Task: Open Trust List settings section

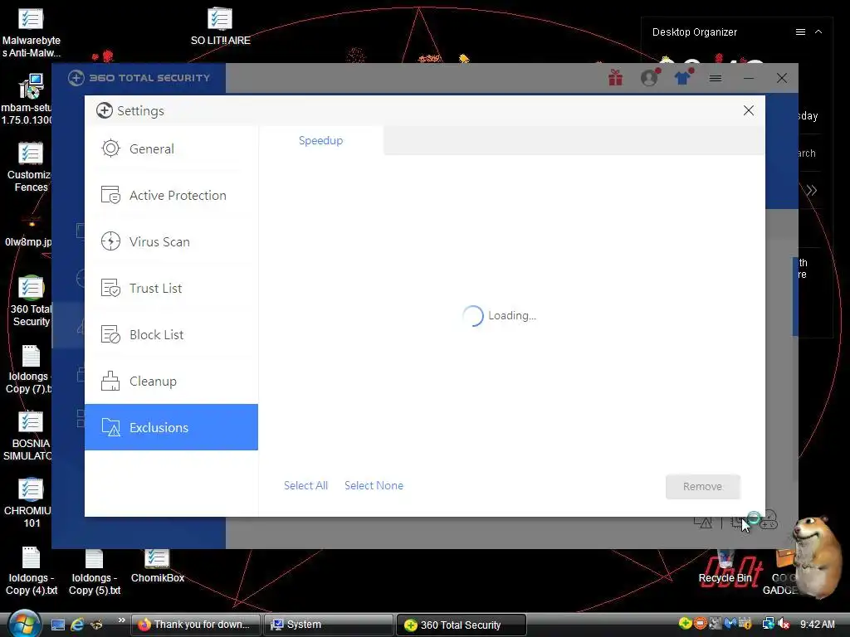Action: point(171,288)
